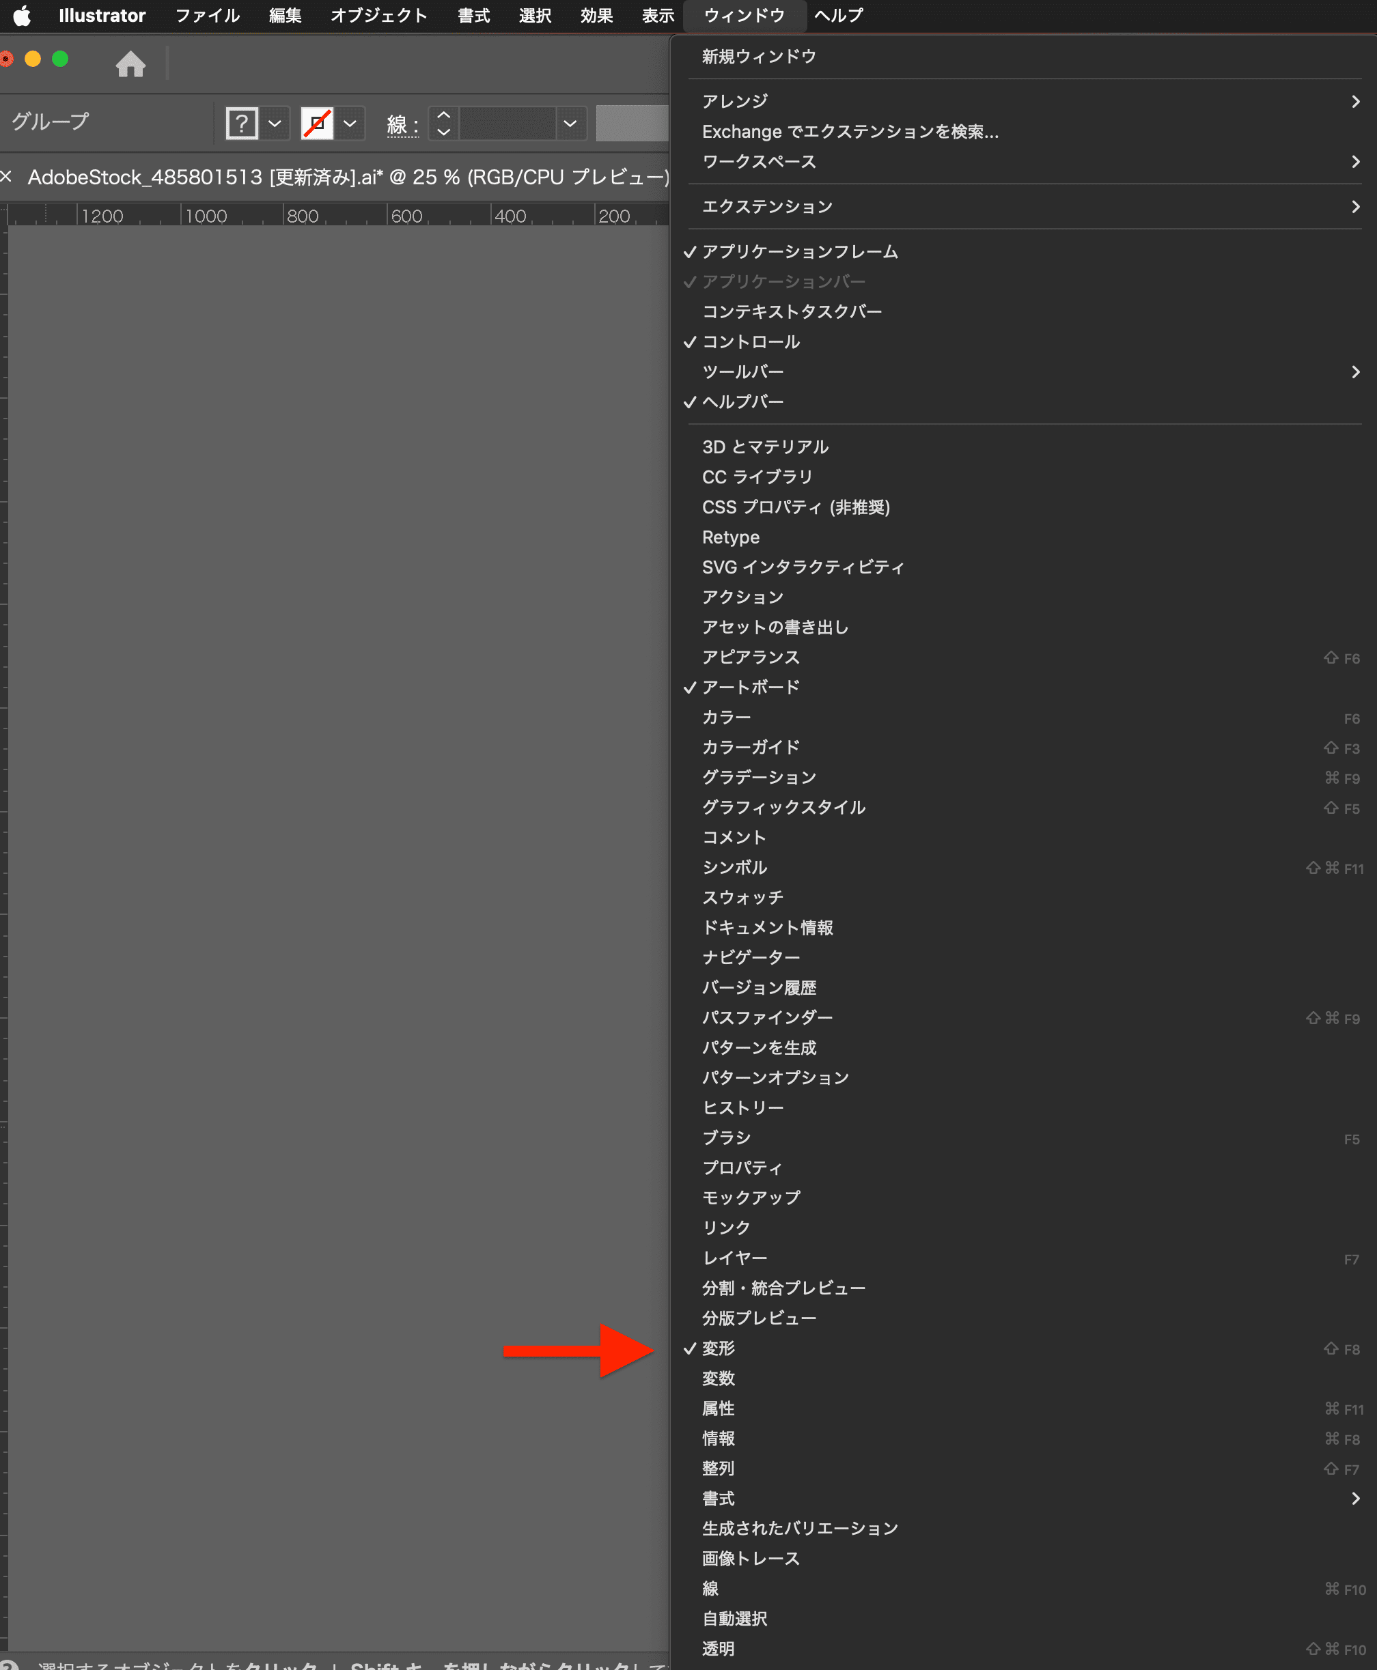Click the stroke swatch with red slash
The height and width of the screenshot is (1670, 1377).
pos(318,124)
